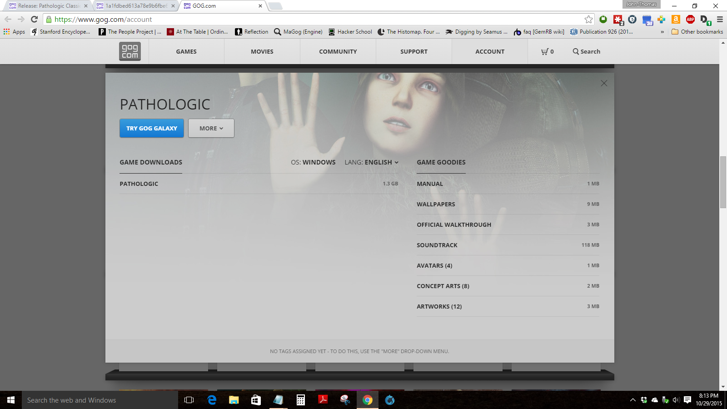Click the OS: WINDOWS selector

313,162
